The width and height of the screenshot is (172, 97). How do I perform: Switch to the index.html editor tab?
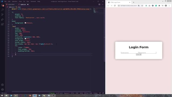click(10, 4)
